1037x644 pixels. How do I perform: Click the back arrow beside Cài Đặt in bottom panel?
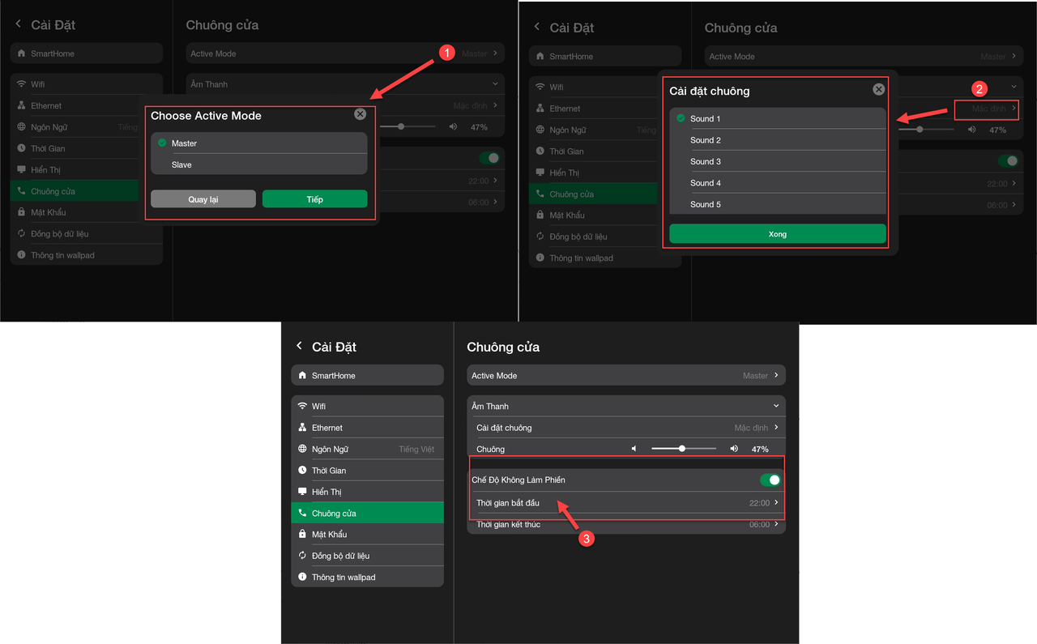pyautogui.click(x=299, y=347)
